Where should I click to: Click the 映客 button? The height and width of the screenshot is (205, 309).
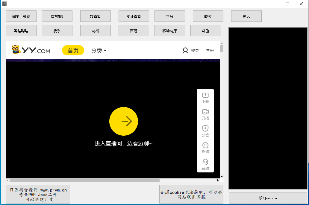pyautogui.click(x=208, y=16)
